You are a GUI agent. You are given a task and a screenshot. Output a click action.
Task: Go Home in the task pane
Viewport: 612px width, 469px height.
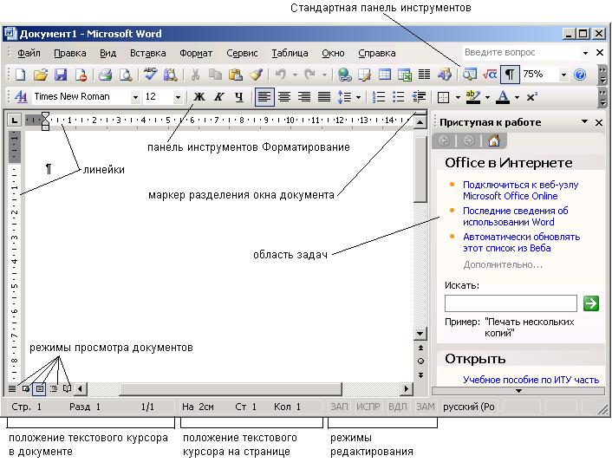tap(494, 140)
